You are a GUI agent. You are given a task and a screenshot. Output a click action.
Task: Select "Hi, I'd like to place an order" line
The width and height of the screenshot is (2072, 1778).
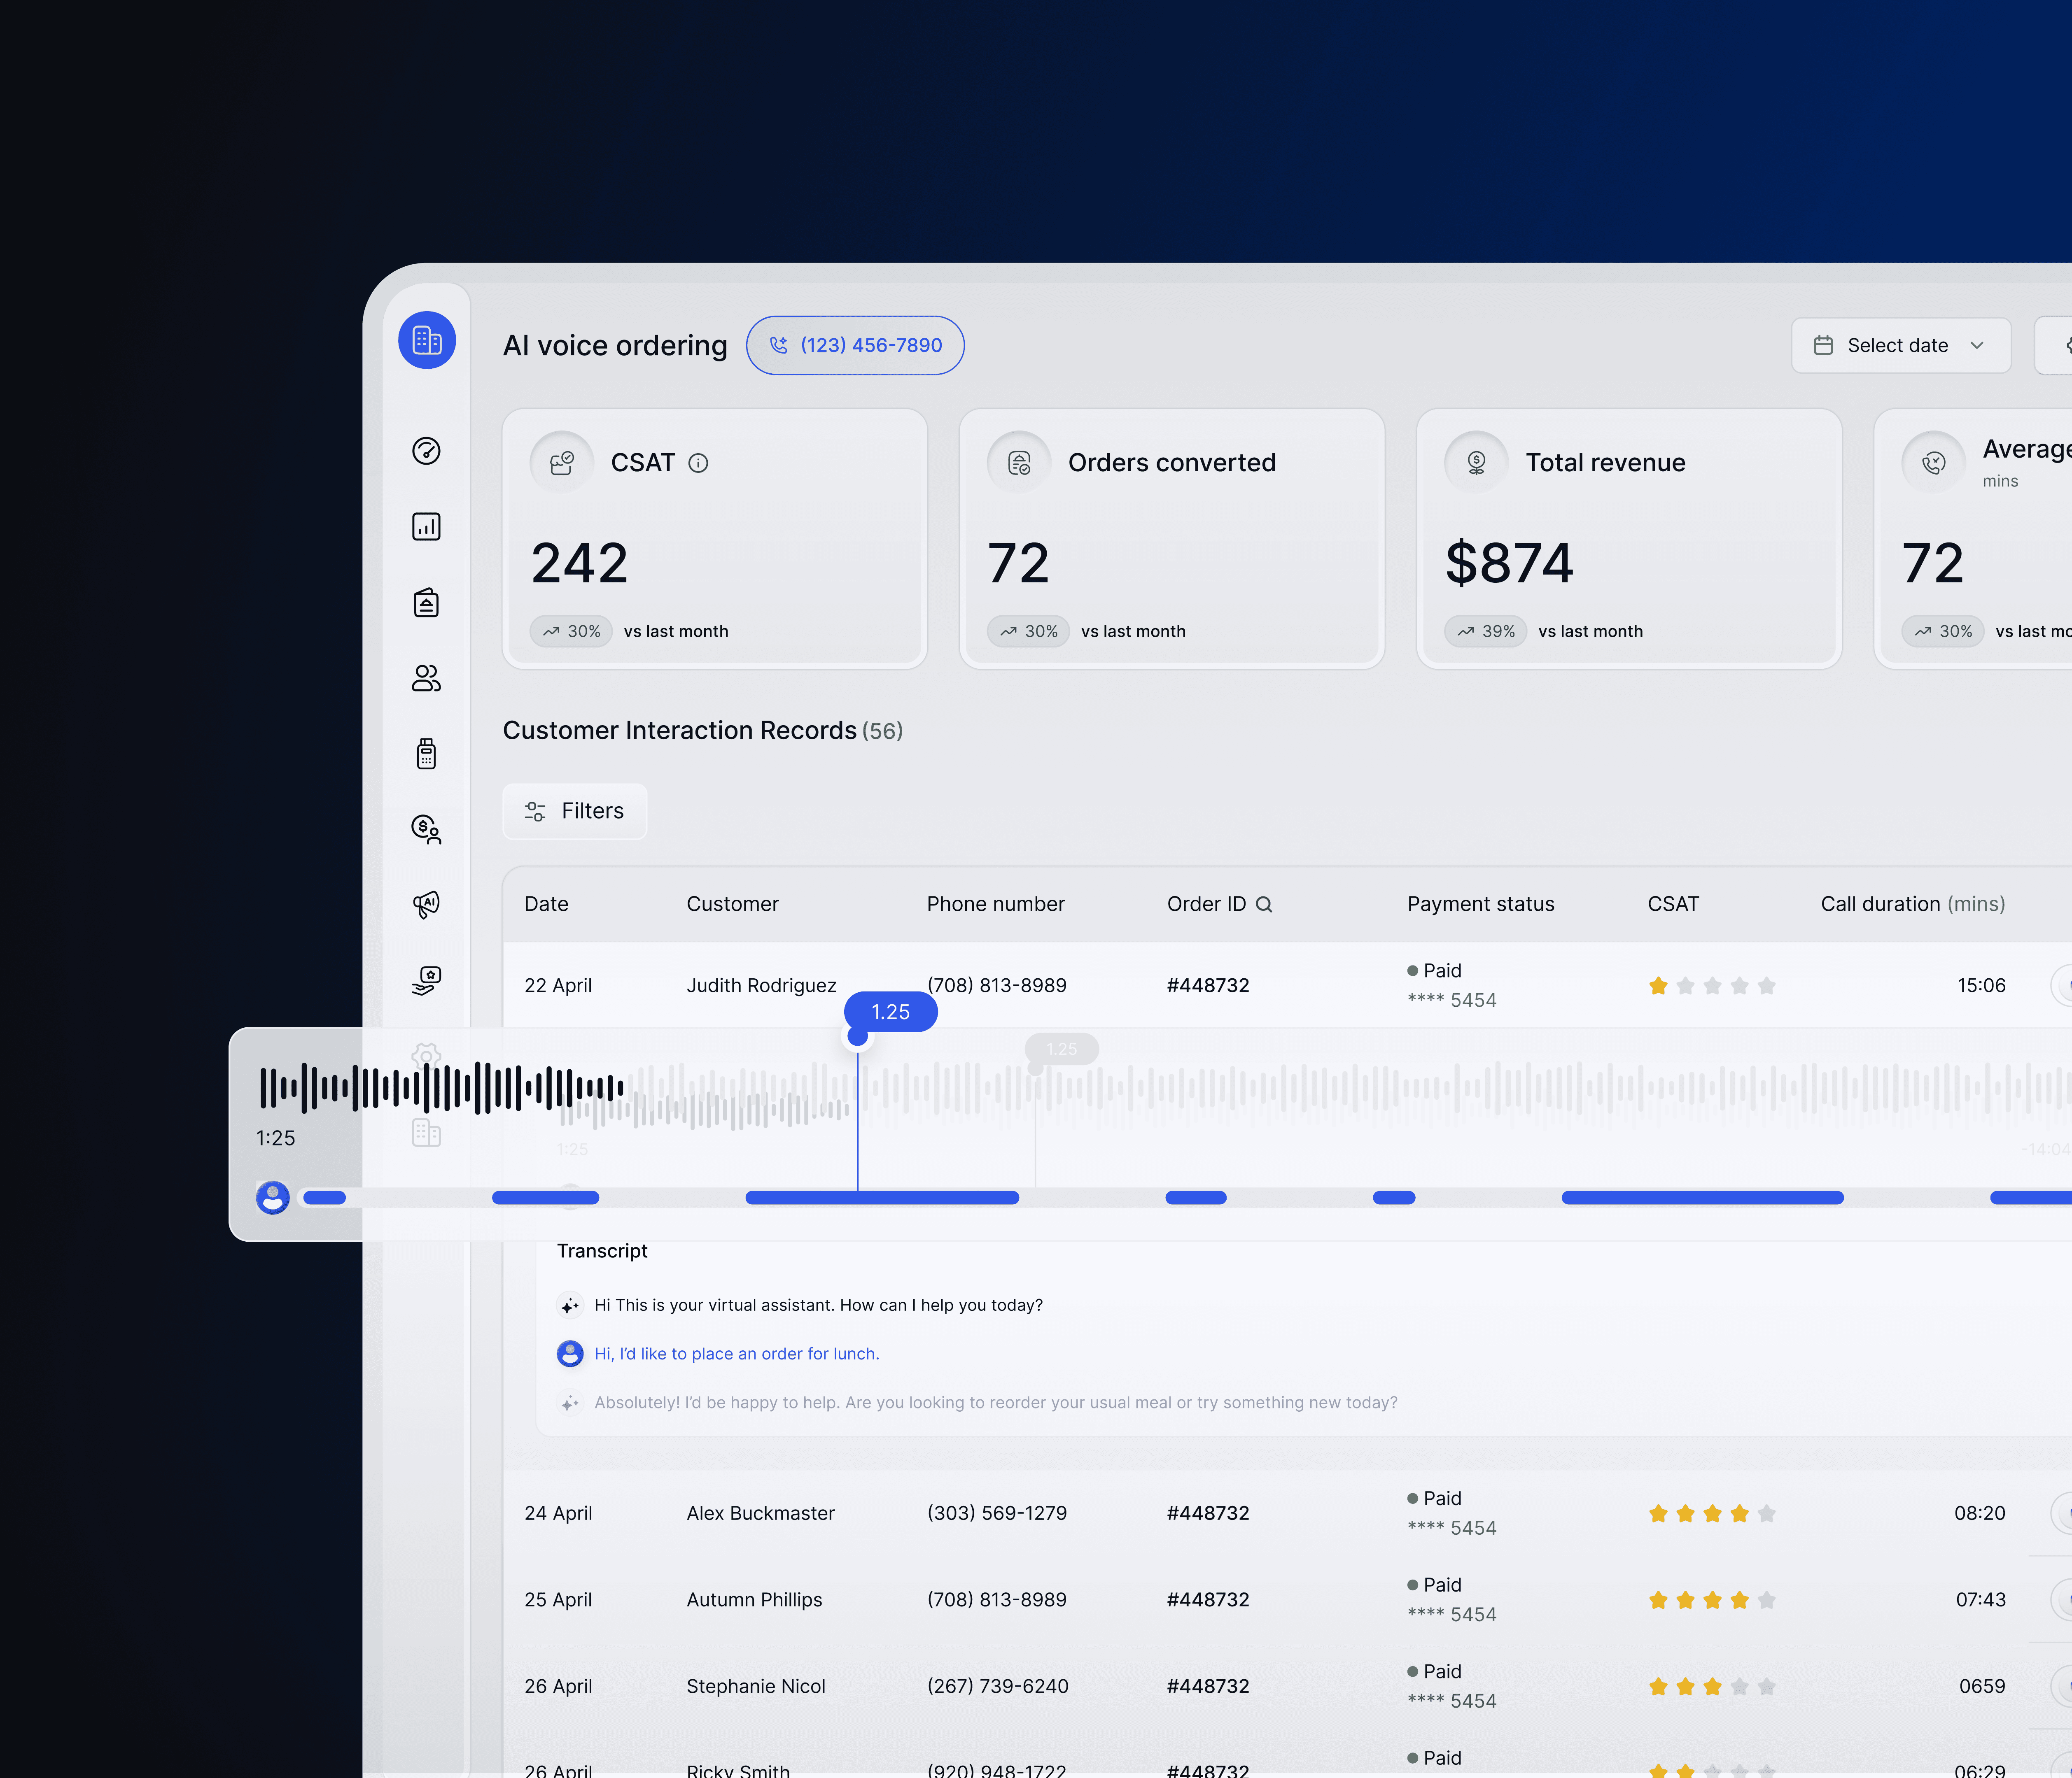(737, 1354)
